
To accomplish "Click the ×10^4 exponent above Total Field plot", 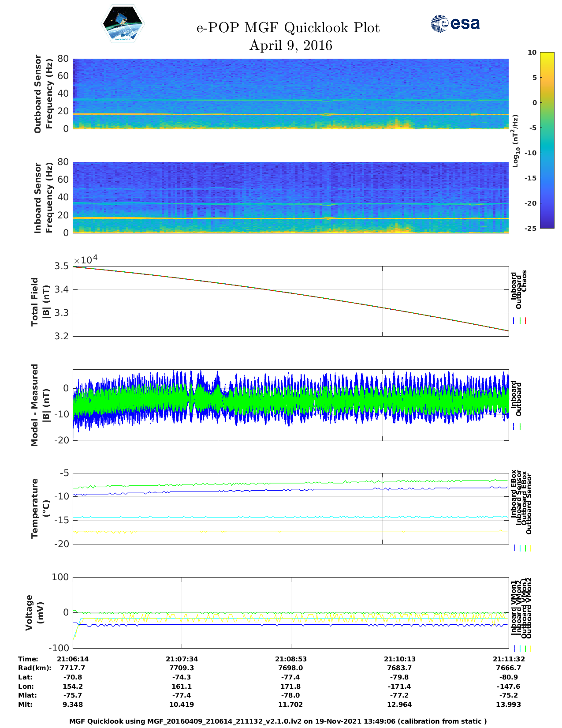I will 85,260.
